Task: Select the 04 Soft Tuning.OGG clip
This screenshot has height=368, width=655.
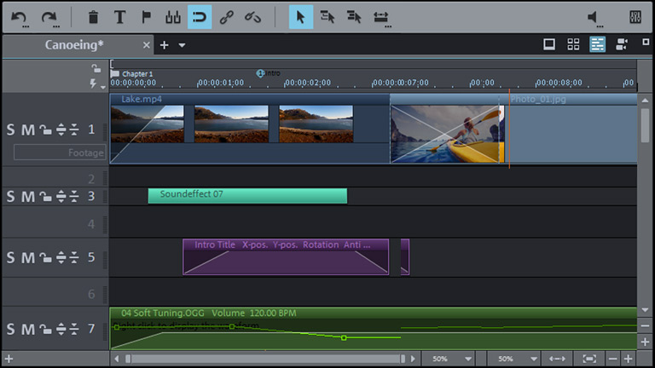Action: pos(373,329)
